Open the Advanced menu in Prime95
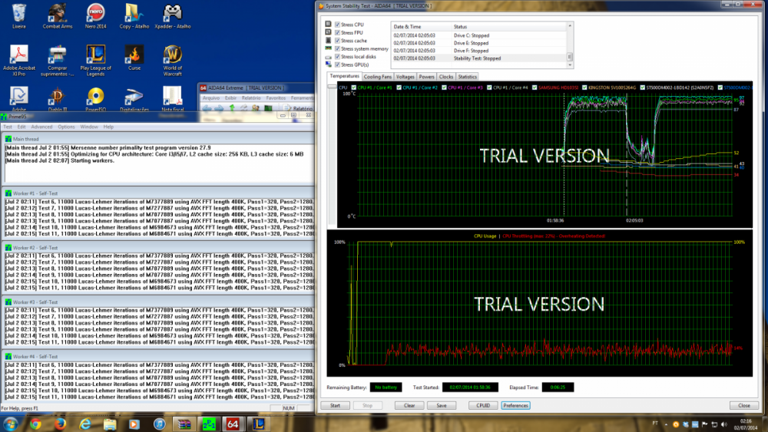Viewport: 768px width, 432px height. click(x=41, y=127)
